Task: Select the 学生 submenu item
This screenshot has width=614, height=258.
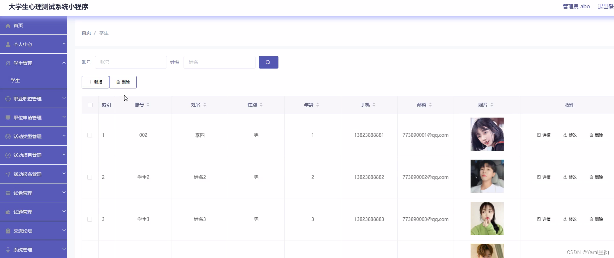Action: (x=34, y=80)
